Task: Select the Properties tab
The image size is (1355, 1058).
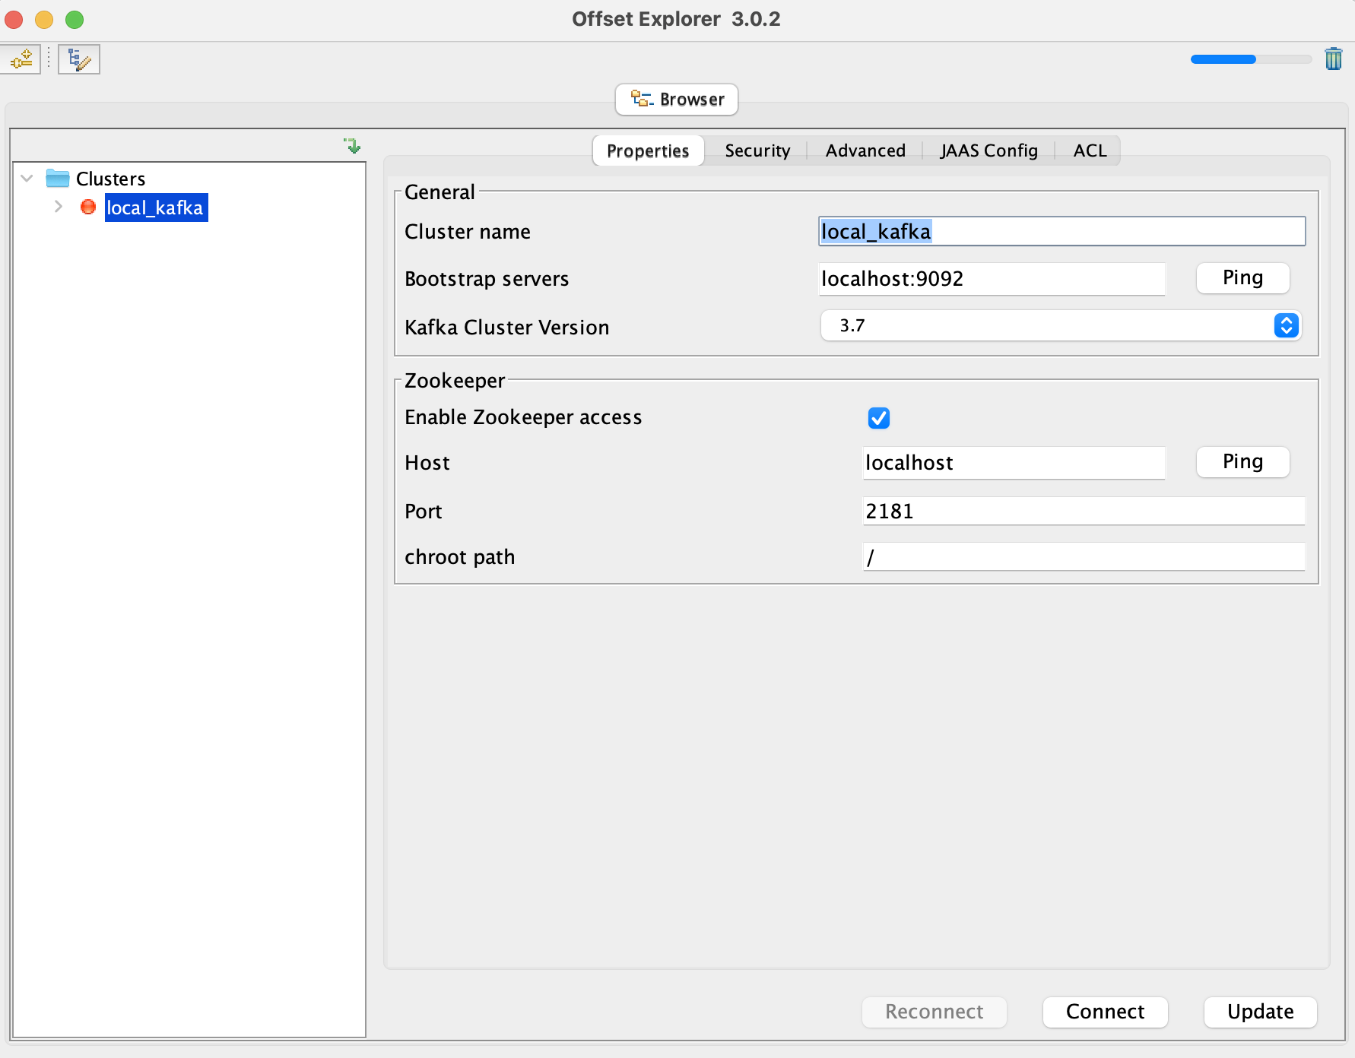Action: tap(648, 150)
